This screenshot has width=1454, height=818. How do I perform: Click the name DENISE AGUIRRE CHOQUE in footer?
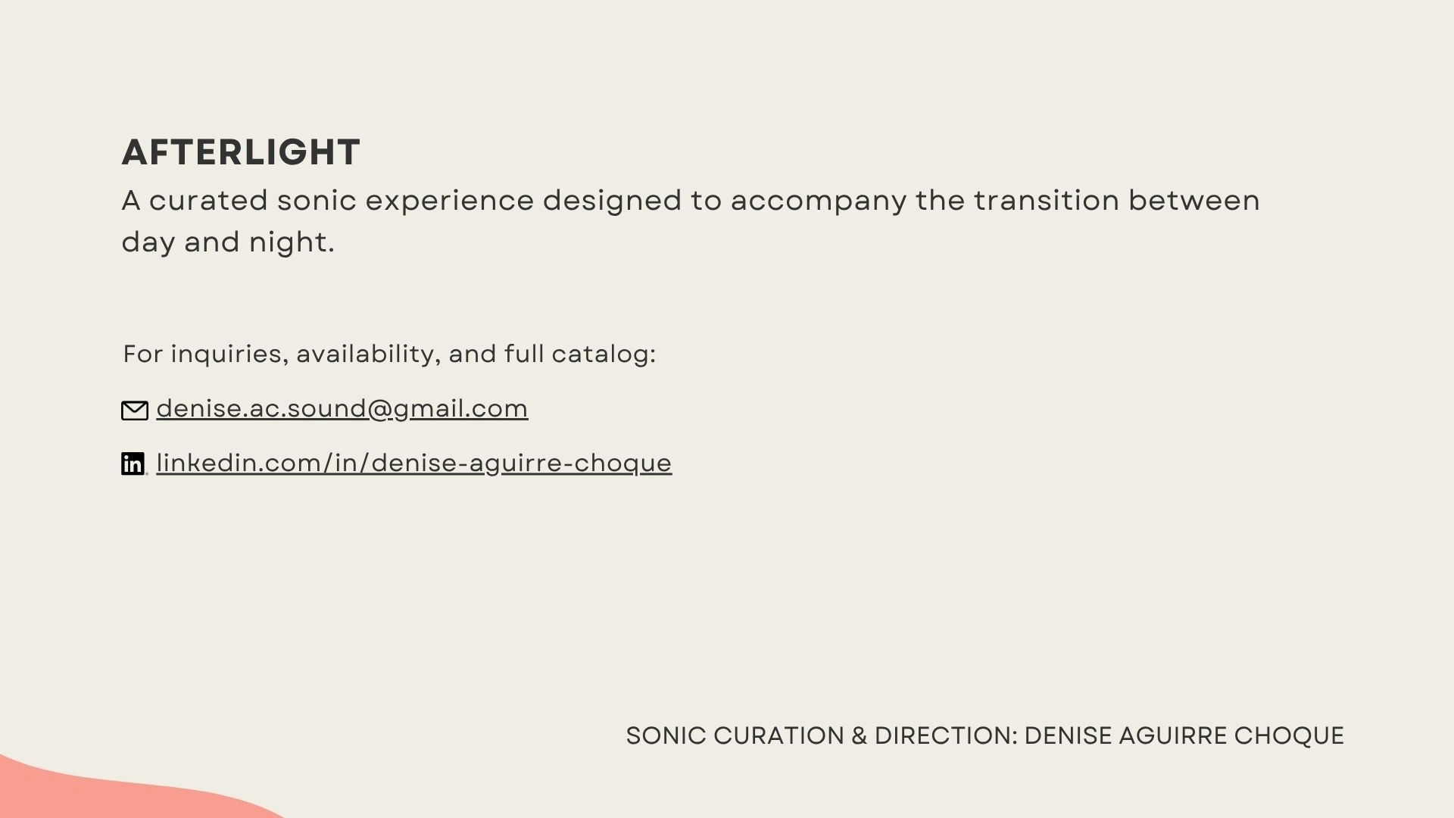(1184, 735)
